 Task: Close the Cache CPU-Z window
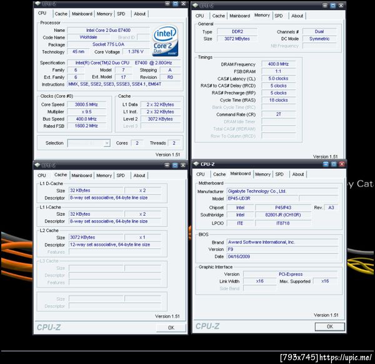183,165
